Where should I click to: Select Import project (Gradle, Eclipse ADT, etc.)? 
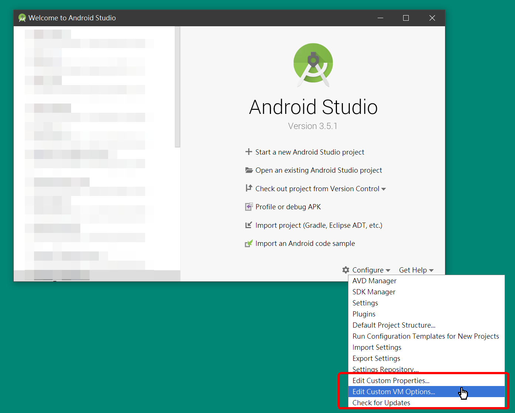(319, 225)
